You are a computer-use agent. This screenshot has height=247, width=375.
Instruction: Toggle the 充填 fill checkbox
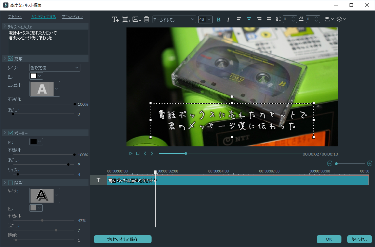click(11, 58)
